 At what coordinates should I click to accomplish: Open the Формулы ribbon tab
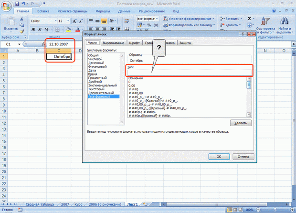[x=103, y=11]
